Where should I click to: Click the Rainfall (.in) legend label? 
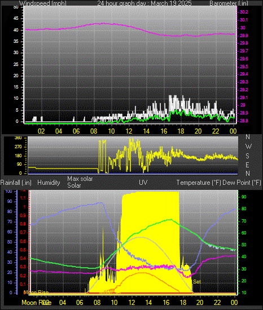(x=16, y=183)
